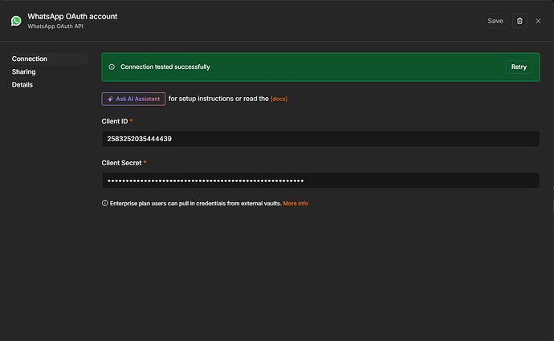Screen dimensions: 554x341
Task: Open the Connection tab
Action: click(x=50, y=59)
